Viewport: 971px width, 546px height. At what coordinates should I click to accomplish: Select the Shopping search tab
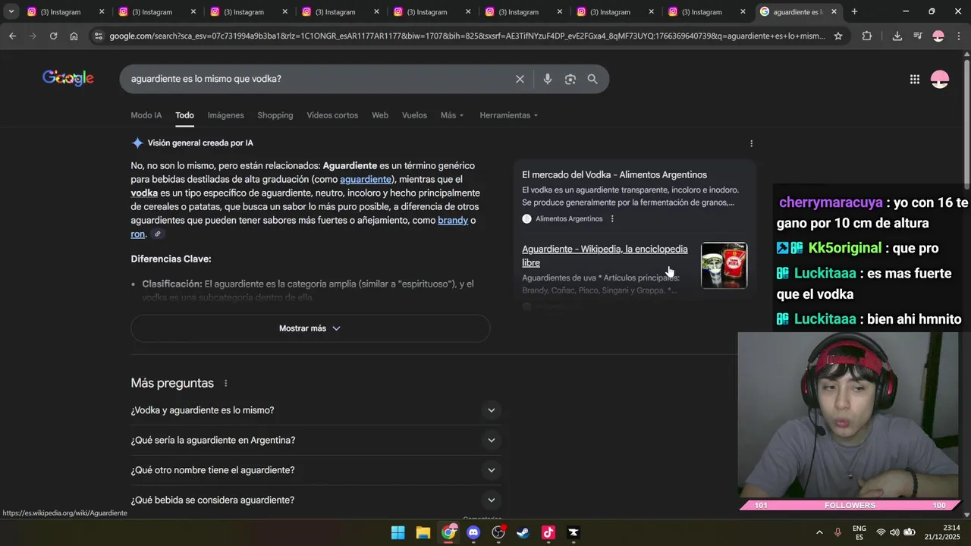pyautogui.click(x=275, y=115)
